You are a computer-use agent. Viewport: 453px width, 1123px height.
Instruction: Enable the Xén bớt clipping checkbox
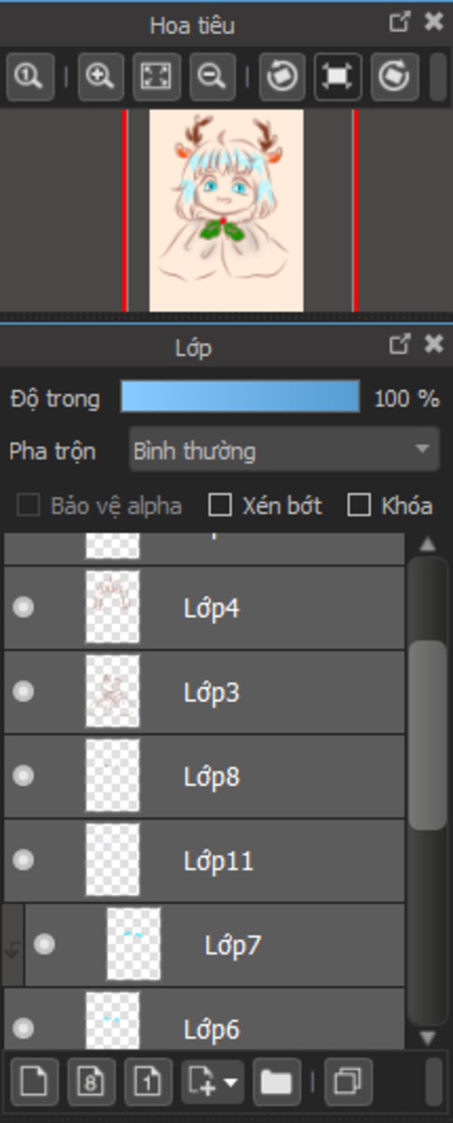coord(220,505)
